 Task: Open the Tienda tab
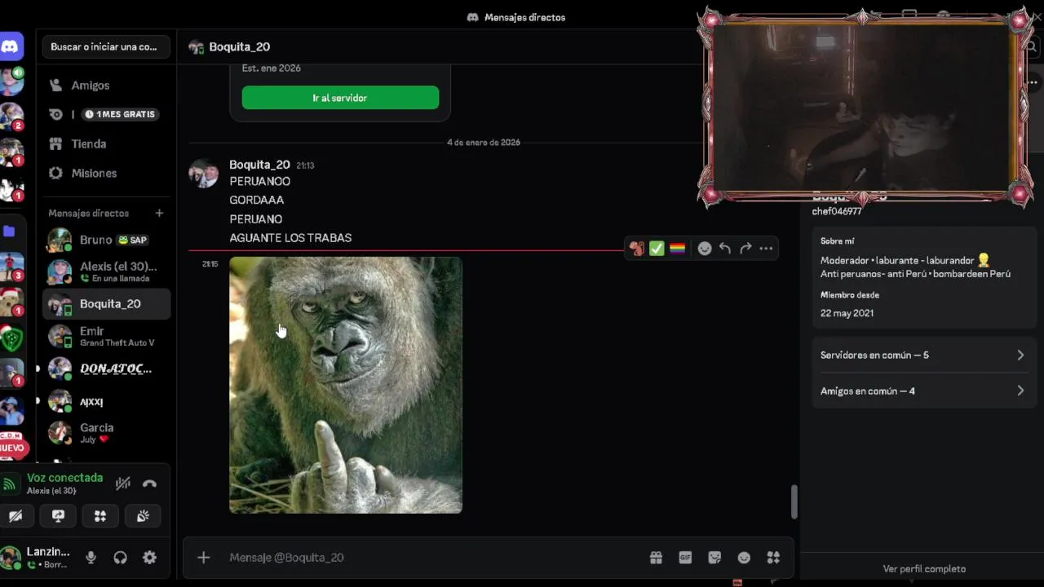point(106,143)
